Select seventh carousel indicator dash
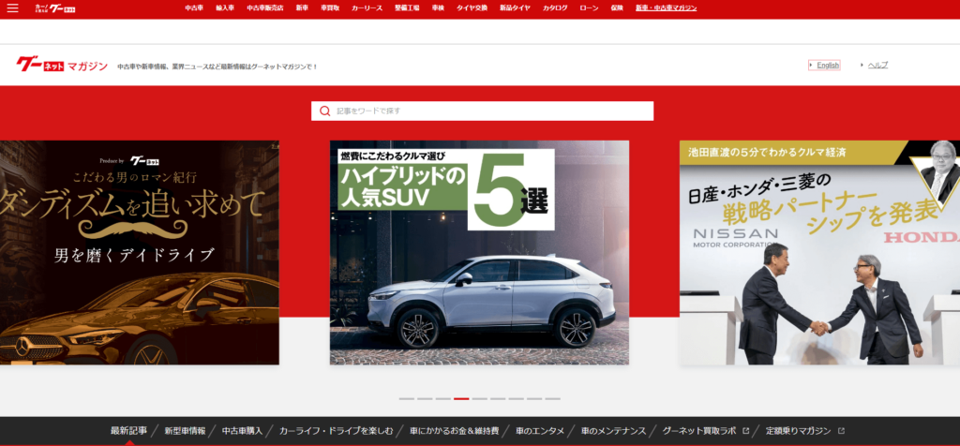This screenshot has height=446, width=960. pos(517,399)
